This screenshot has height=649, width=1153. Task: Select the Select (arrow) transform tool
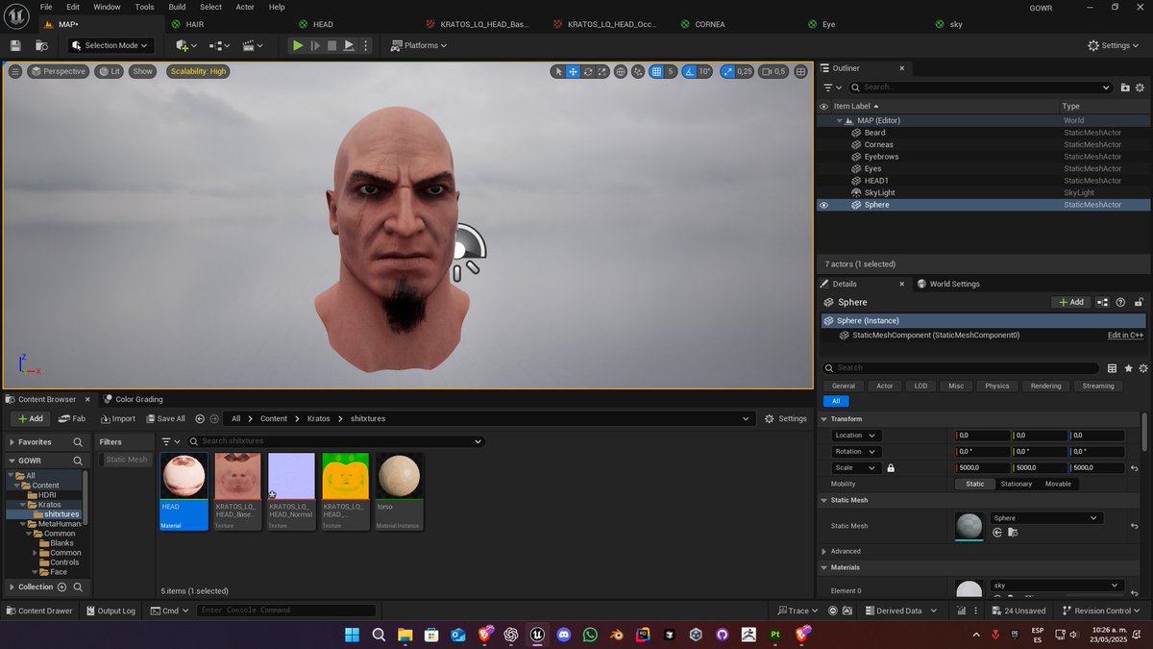pos(558,71)
